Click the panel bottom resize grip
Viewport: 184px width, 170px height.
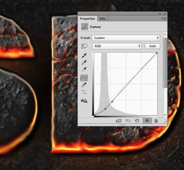coord(122,125)
